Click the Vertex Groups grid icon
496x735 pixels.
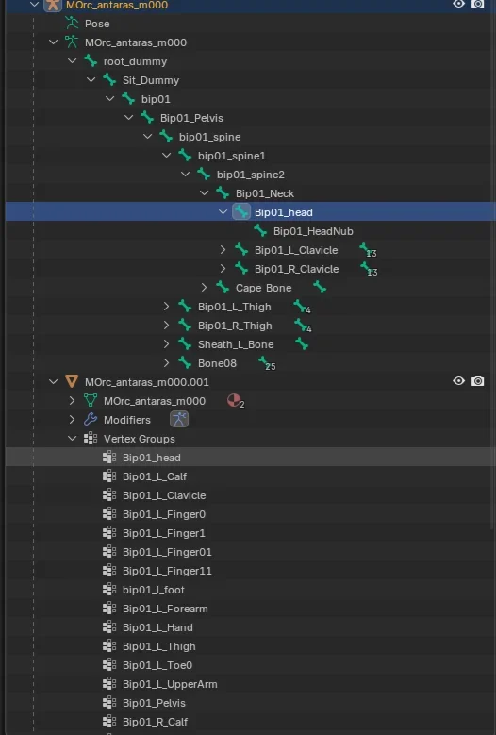pyautogui.click(x=91, y=439)
